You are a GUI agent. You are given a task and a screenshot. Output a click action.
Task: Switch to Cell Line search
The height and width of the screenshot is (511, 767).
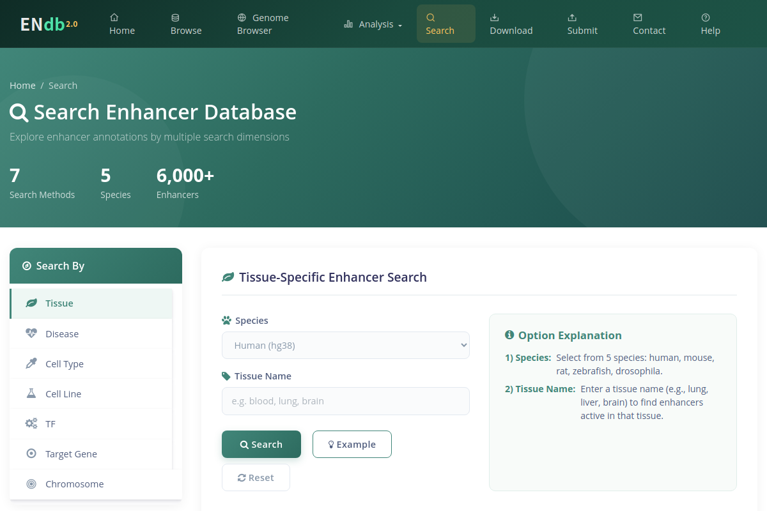[x=91, y=393]
